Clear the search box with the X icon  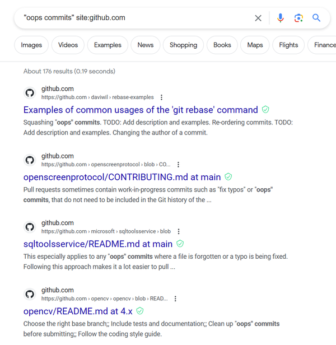point(258,18)
